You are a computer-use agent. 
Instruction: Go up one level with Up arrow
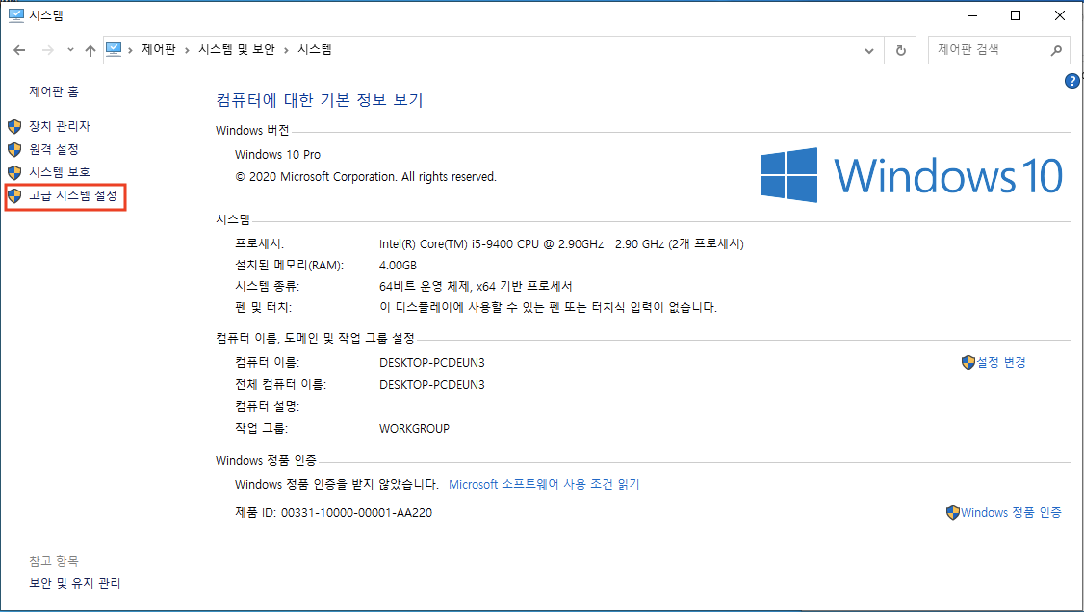[90, 50]
